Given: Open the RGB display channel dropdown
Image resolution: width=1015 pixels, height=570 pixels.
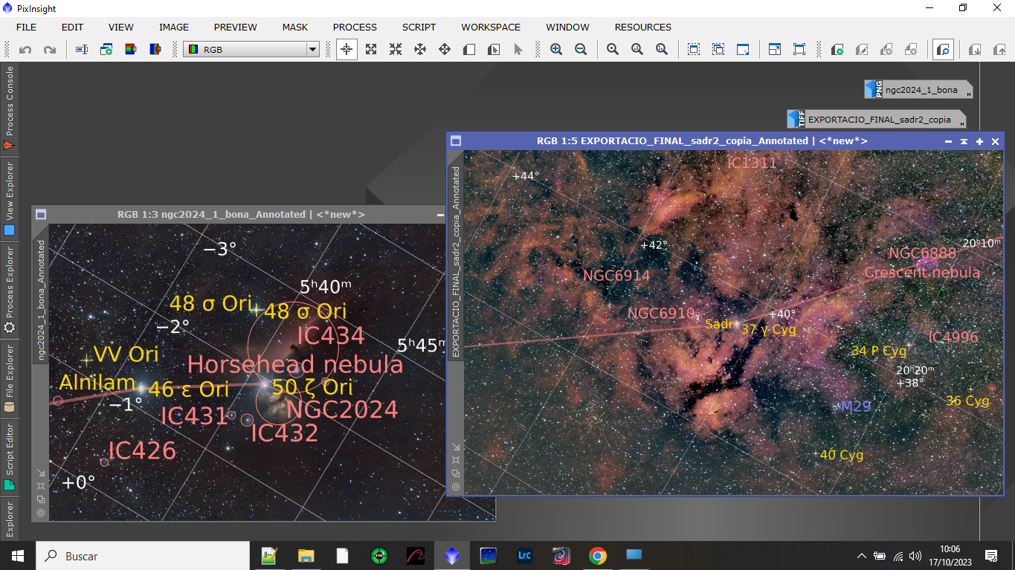Looking at the screenshot, I should 251,50.
